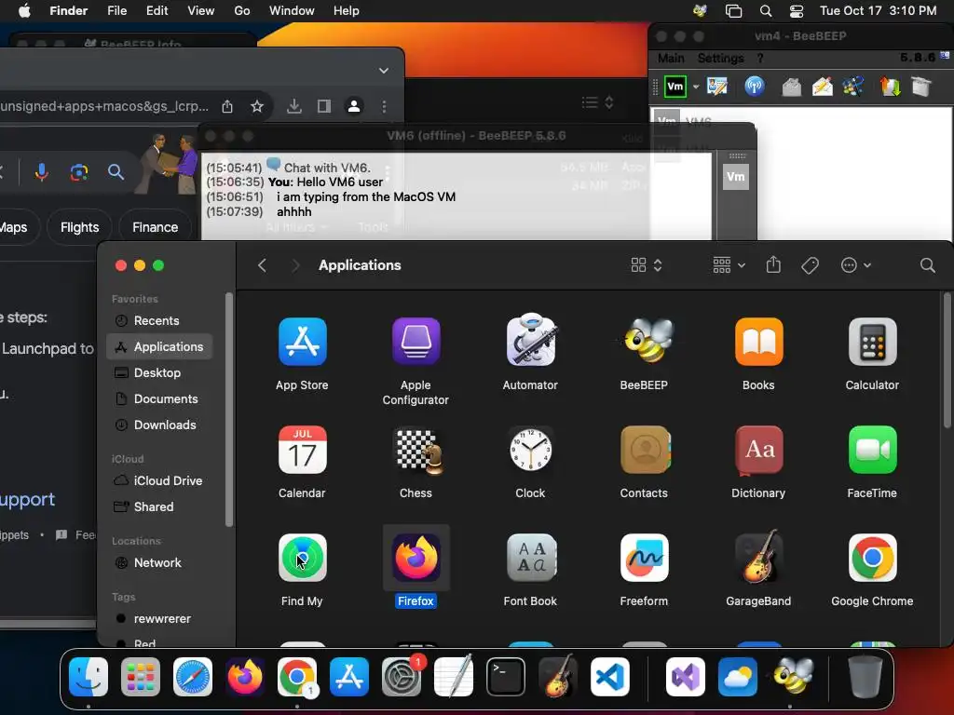954x715 pixels.
Task: Open Trash from the Dock
Action: click(865, 677)
